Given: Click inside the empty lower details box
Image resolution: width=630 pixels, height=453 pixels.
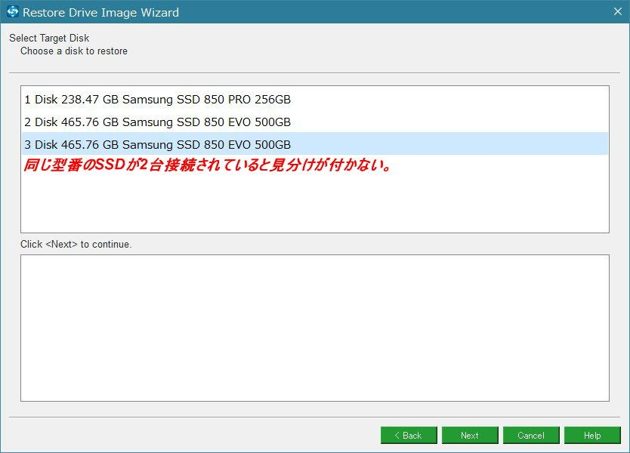Looking at the screenshot, I should tap(314, 328).
